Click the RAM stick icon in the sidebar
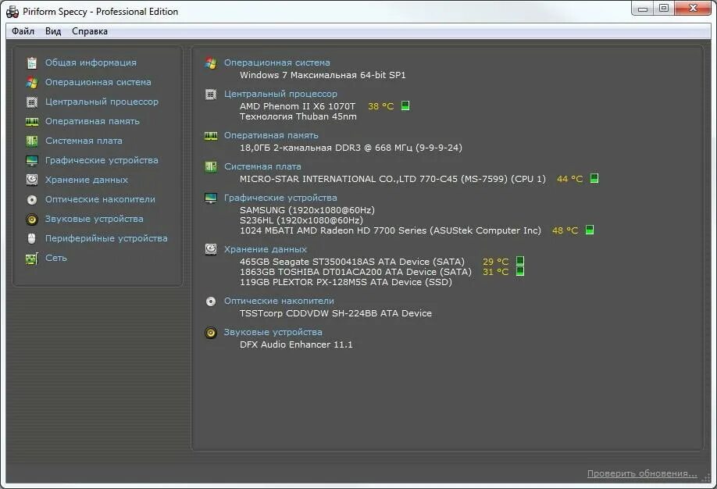 [31, 122]
